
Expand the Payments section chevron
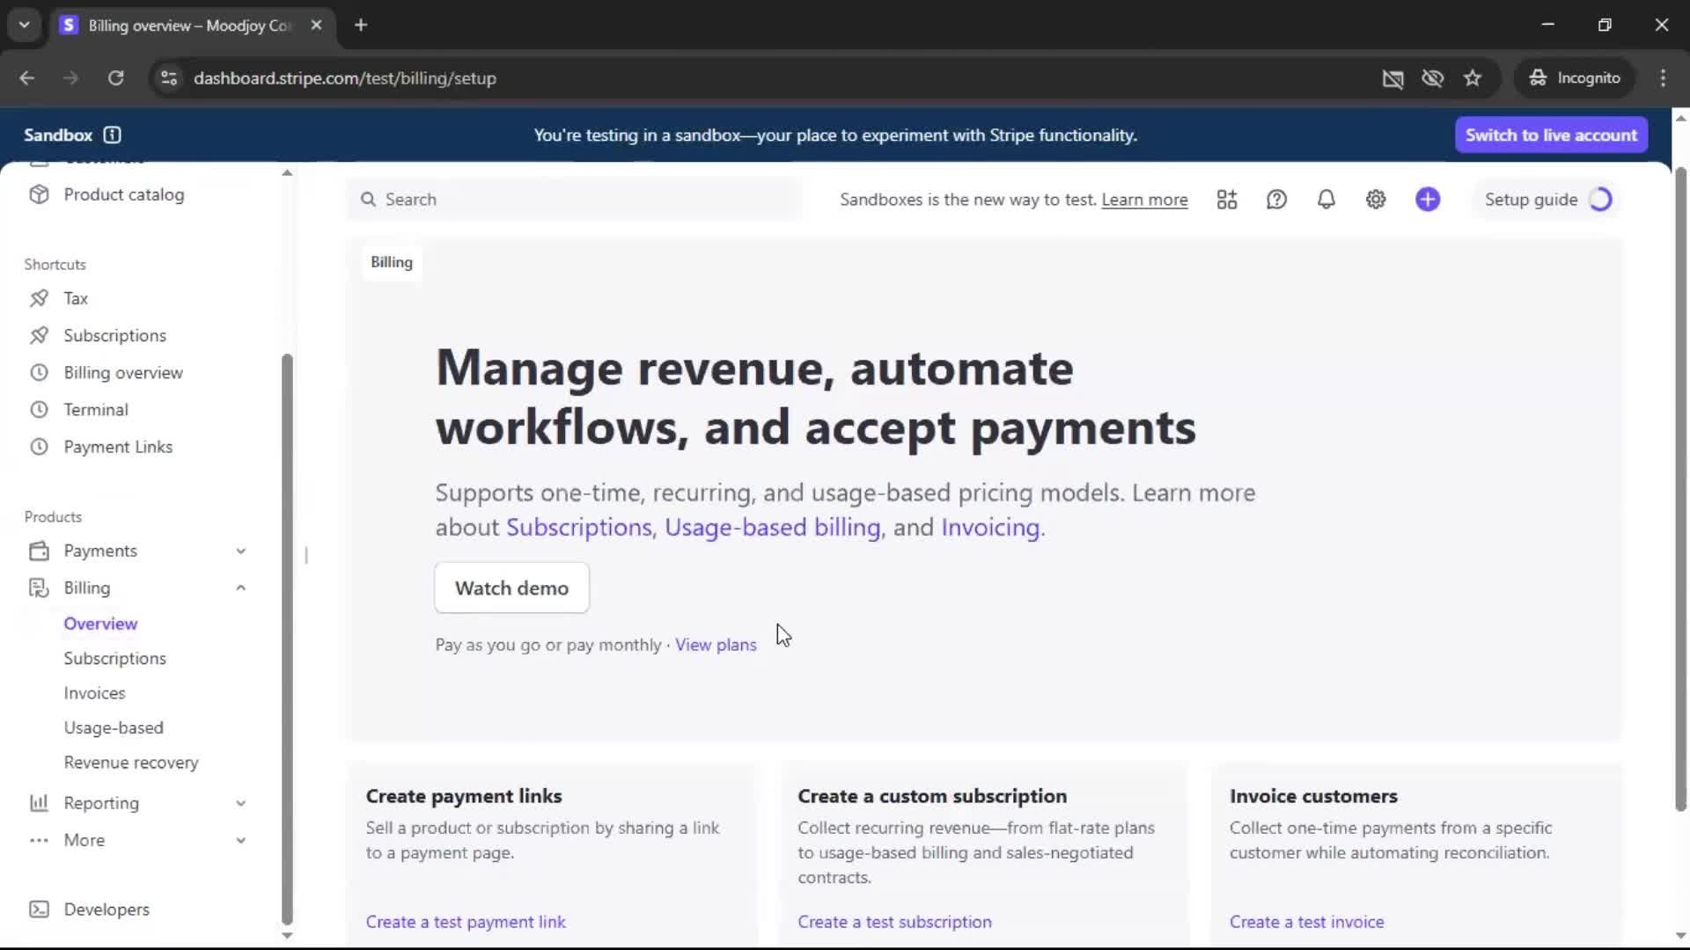(x=240, y=551)
